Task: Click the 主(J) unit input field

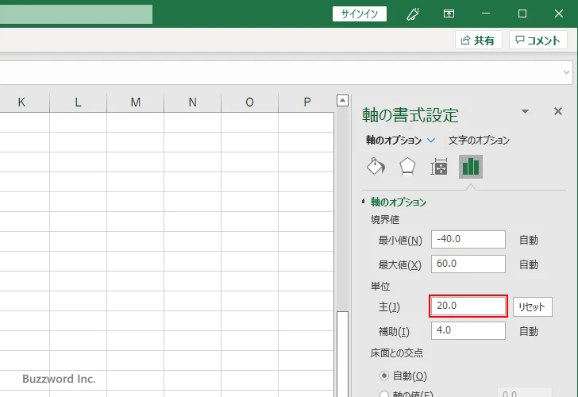Action: [x=468, y=306]
